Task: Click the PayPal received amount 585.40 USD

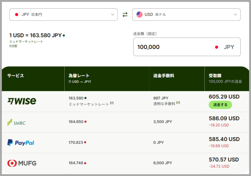Action: pos(224,139)
